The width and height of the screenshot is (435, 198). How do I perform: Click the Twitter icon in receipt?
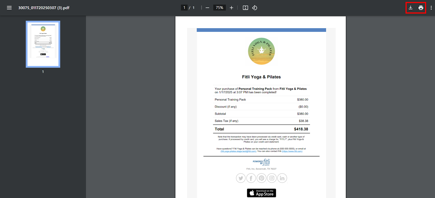pyautogui.click(x=241, y=178)
